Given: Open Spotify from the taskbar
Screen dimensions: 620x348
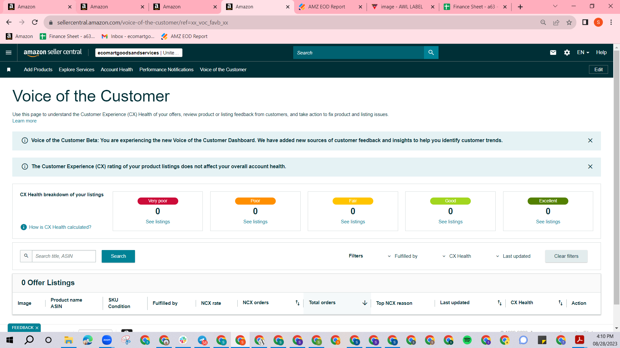Looking at the screenshot, I should [x=467, y=340].
